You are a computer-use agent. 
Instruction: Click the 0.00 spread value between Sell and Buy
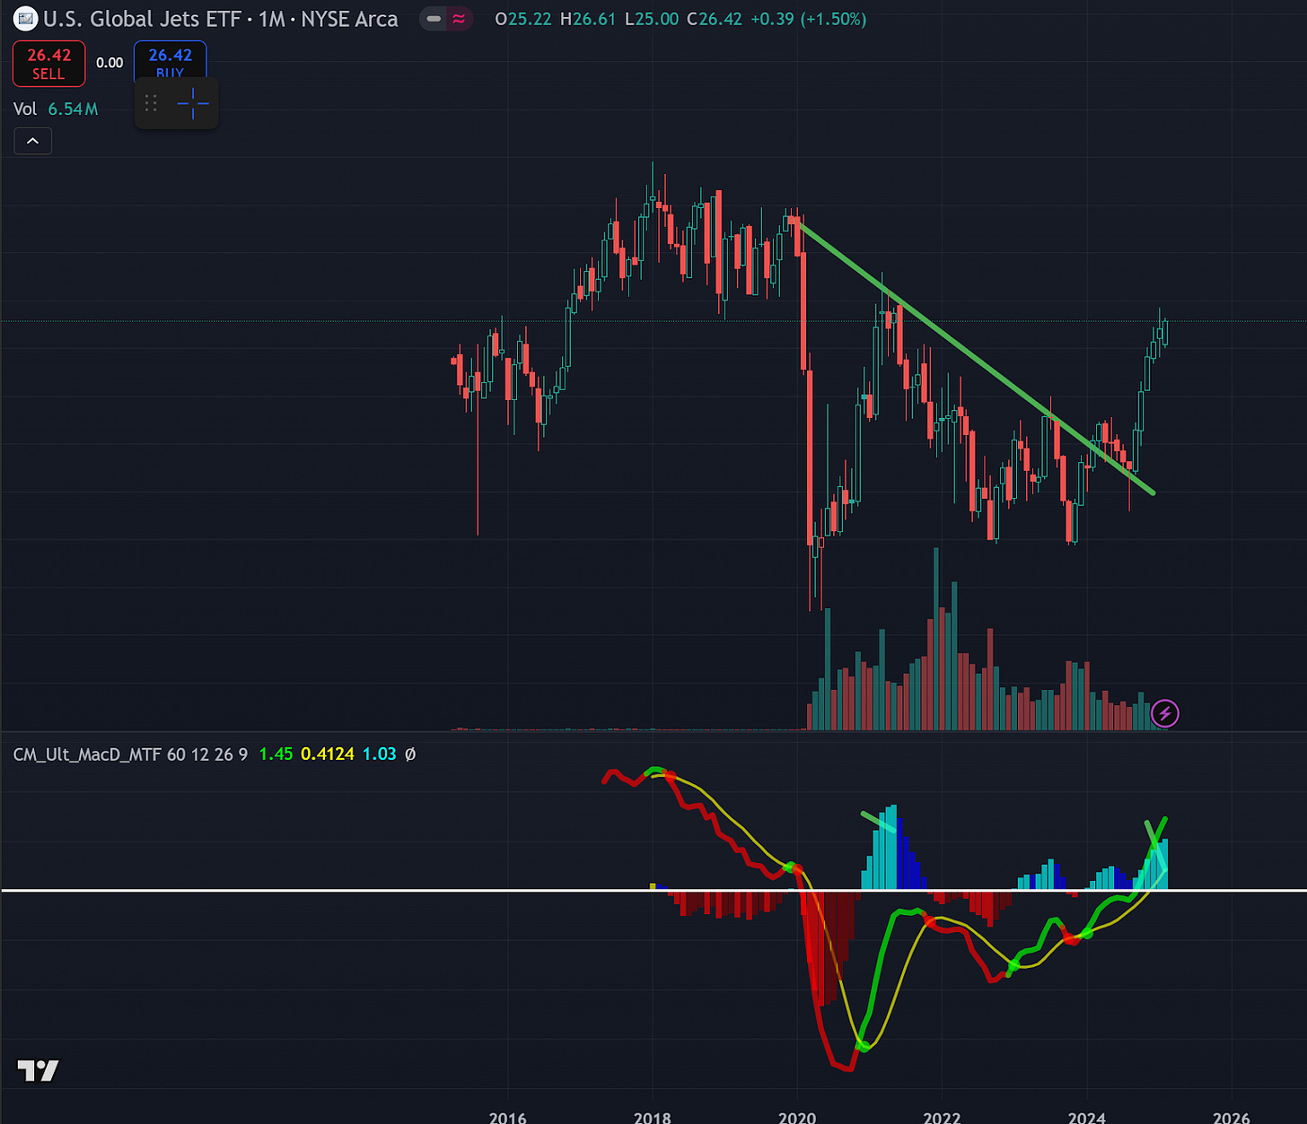[x=110, y=63]
